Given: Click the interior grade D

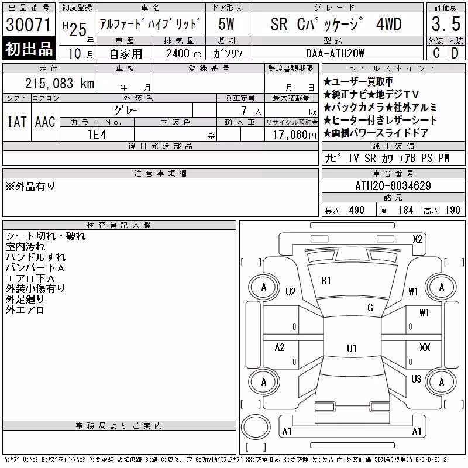Looking at the screenshot, I should click(x=455, y=53).
